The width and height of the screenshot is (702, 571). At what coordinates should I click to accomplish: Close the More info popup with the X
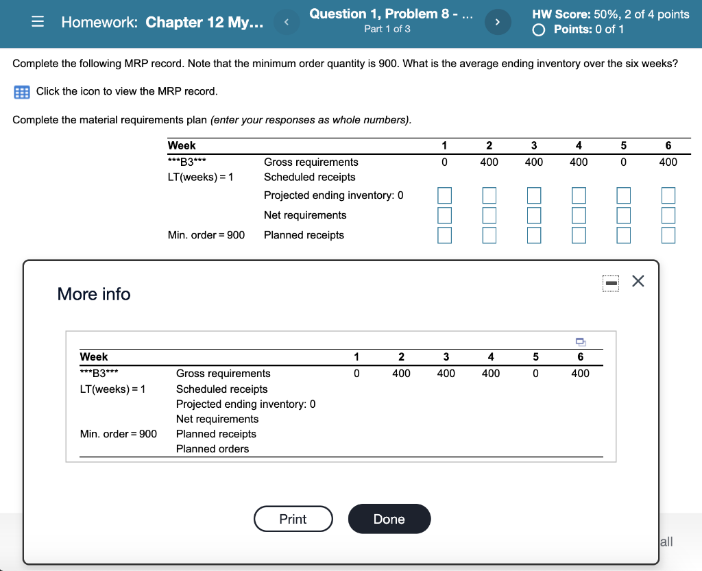(638, 281)
